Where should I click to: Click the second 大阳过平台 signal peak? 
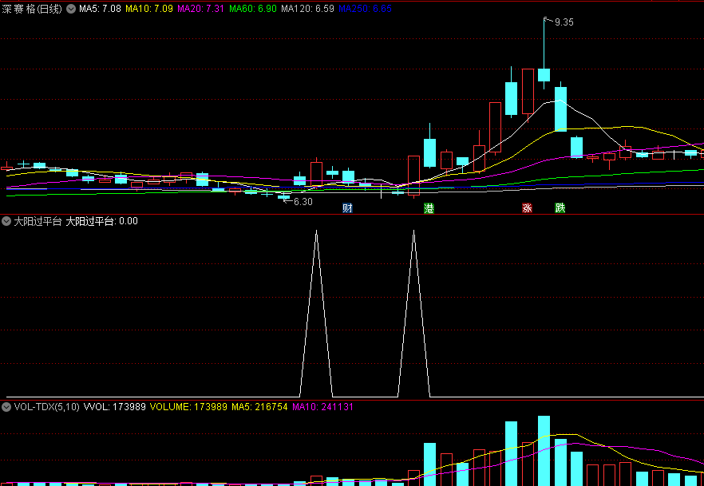pos(413,231)
